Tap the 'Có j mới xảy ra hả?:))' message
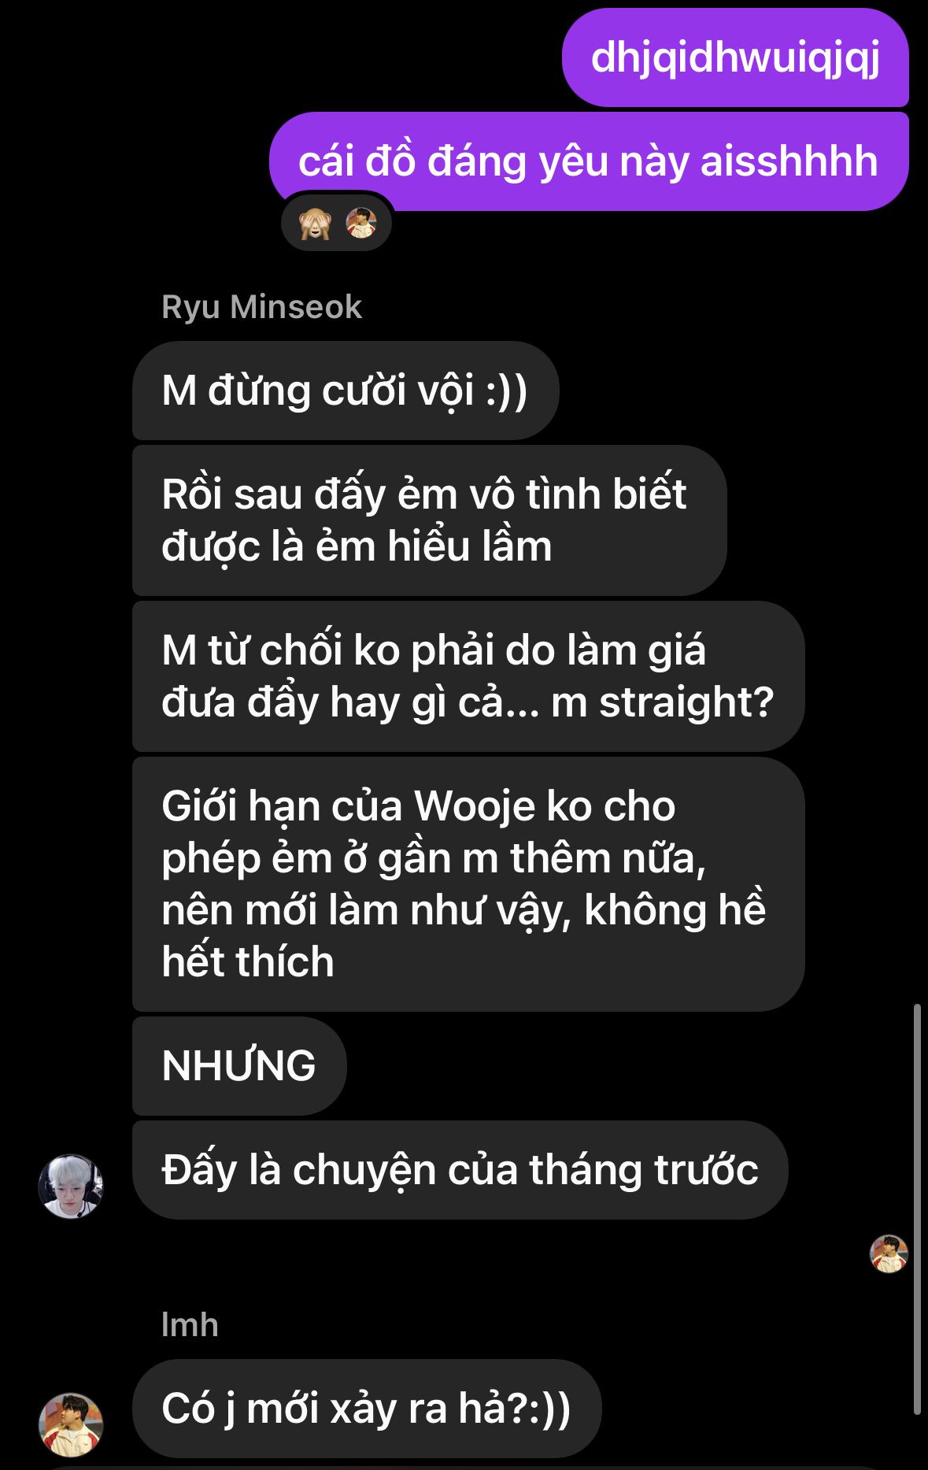The image size is (928, 1470). point(367,1409)
